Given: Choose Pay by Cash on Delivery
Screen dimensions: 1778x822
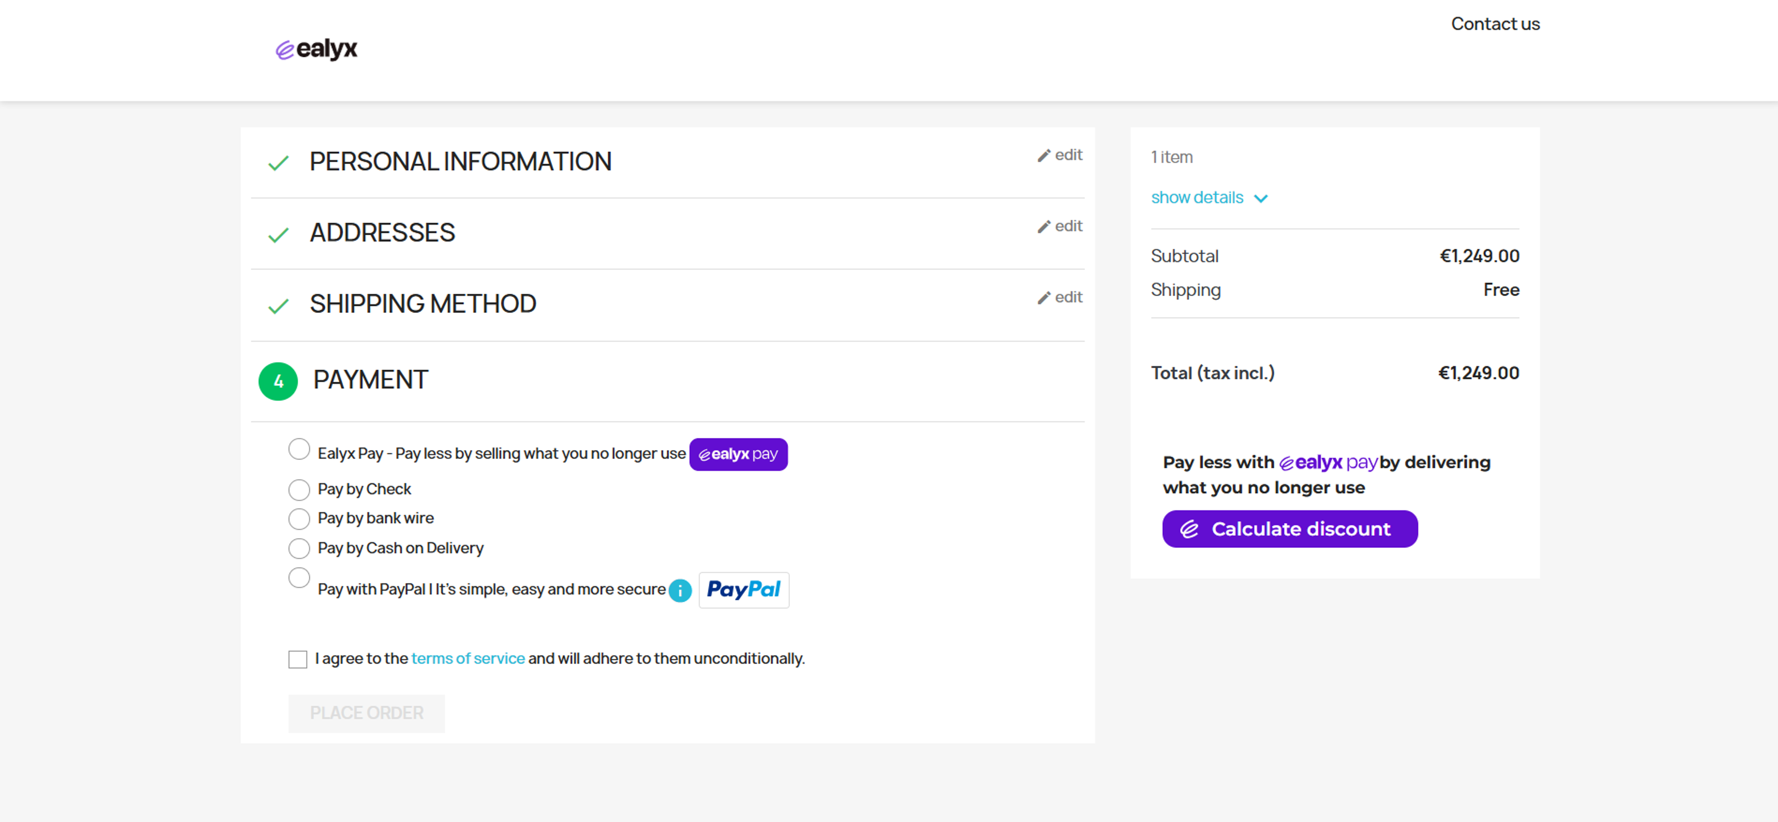Looking at the screenshot, I should tap(299, 548).
